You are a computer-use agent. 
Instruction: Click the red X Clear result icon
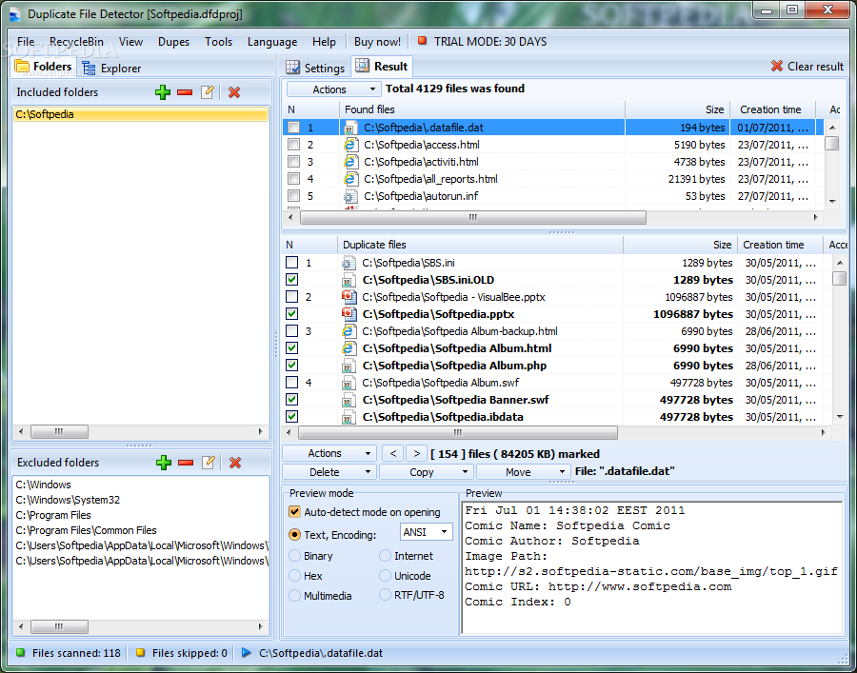[777, 66]
